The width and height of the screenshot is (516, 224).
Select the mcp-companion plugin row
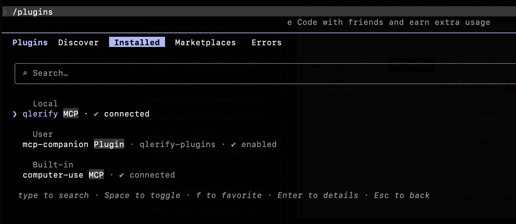(149, 144)
